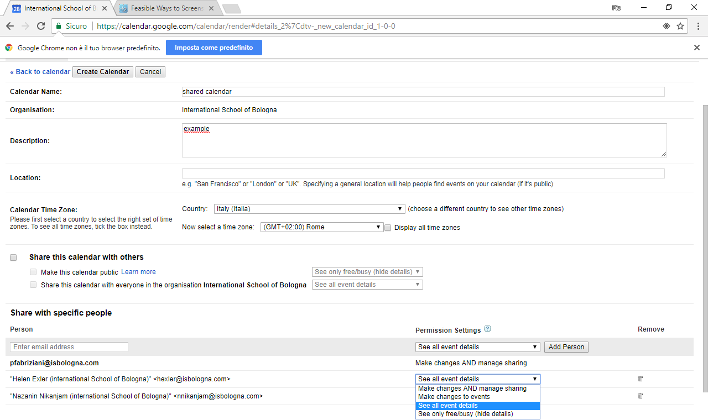
Task: Click Imposta come predefinito button
Action: coord(214,48)
